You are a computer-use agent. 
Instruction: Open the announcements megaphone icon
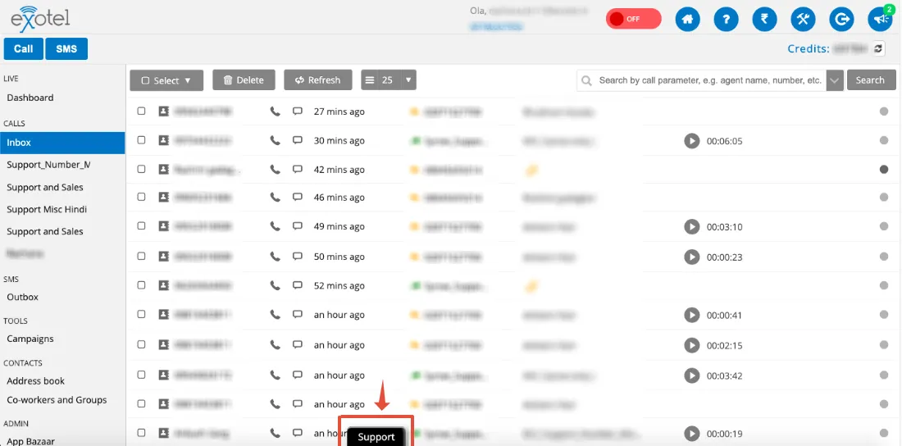pyautogui.click(x=880, y=20)
